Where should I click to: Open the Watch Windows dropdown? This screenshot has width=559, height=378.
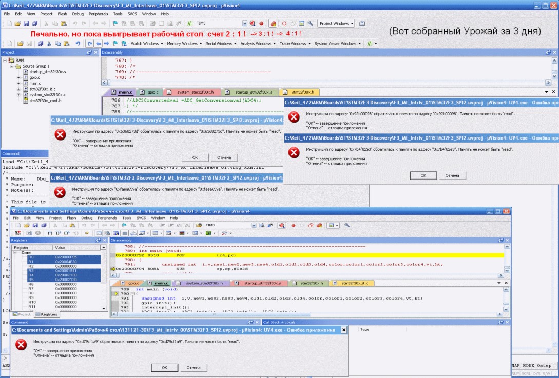tap(146, 44)
